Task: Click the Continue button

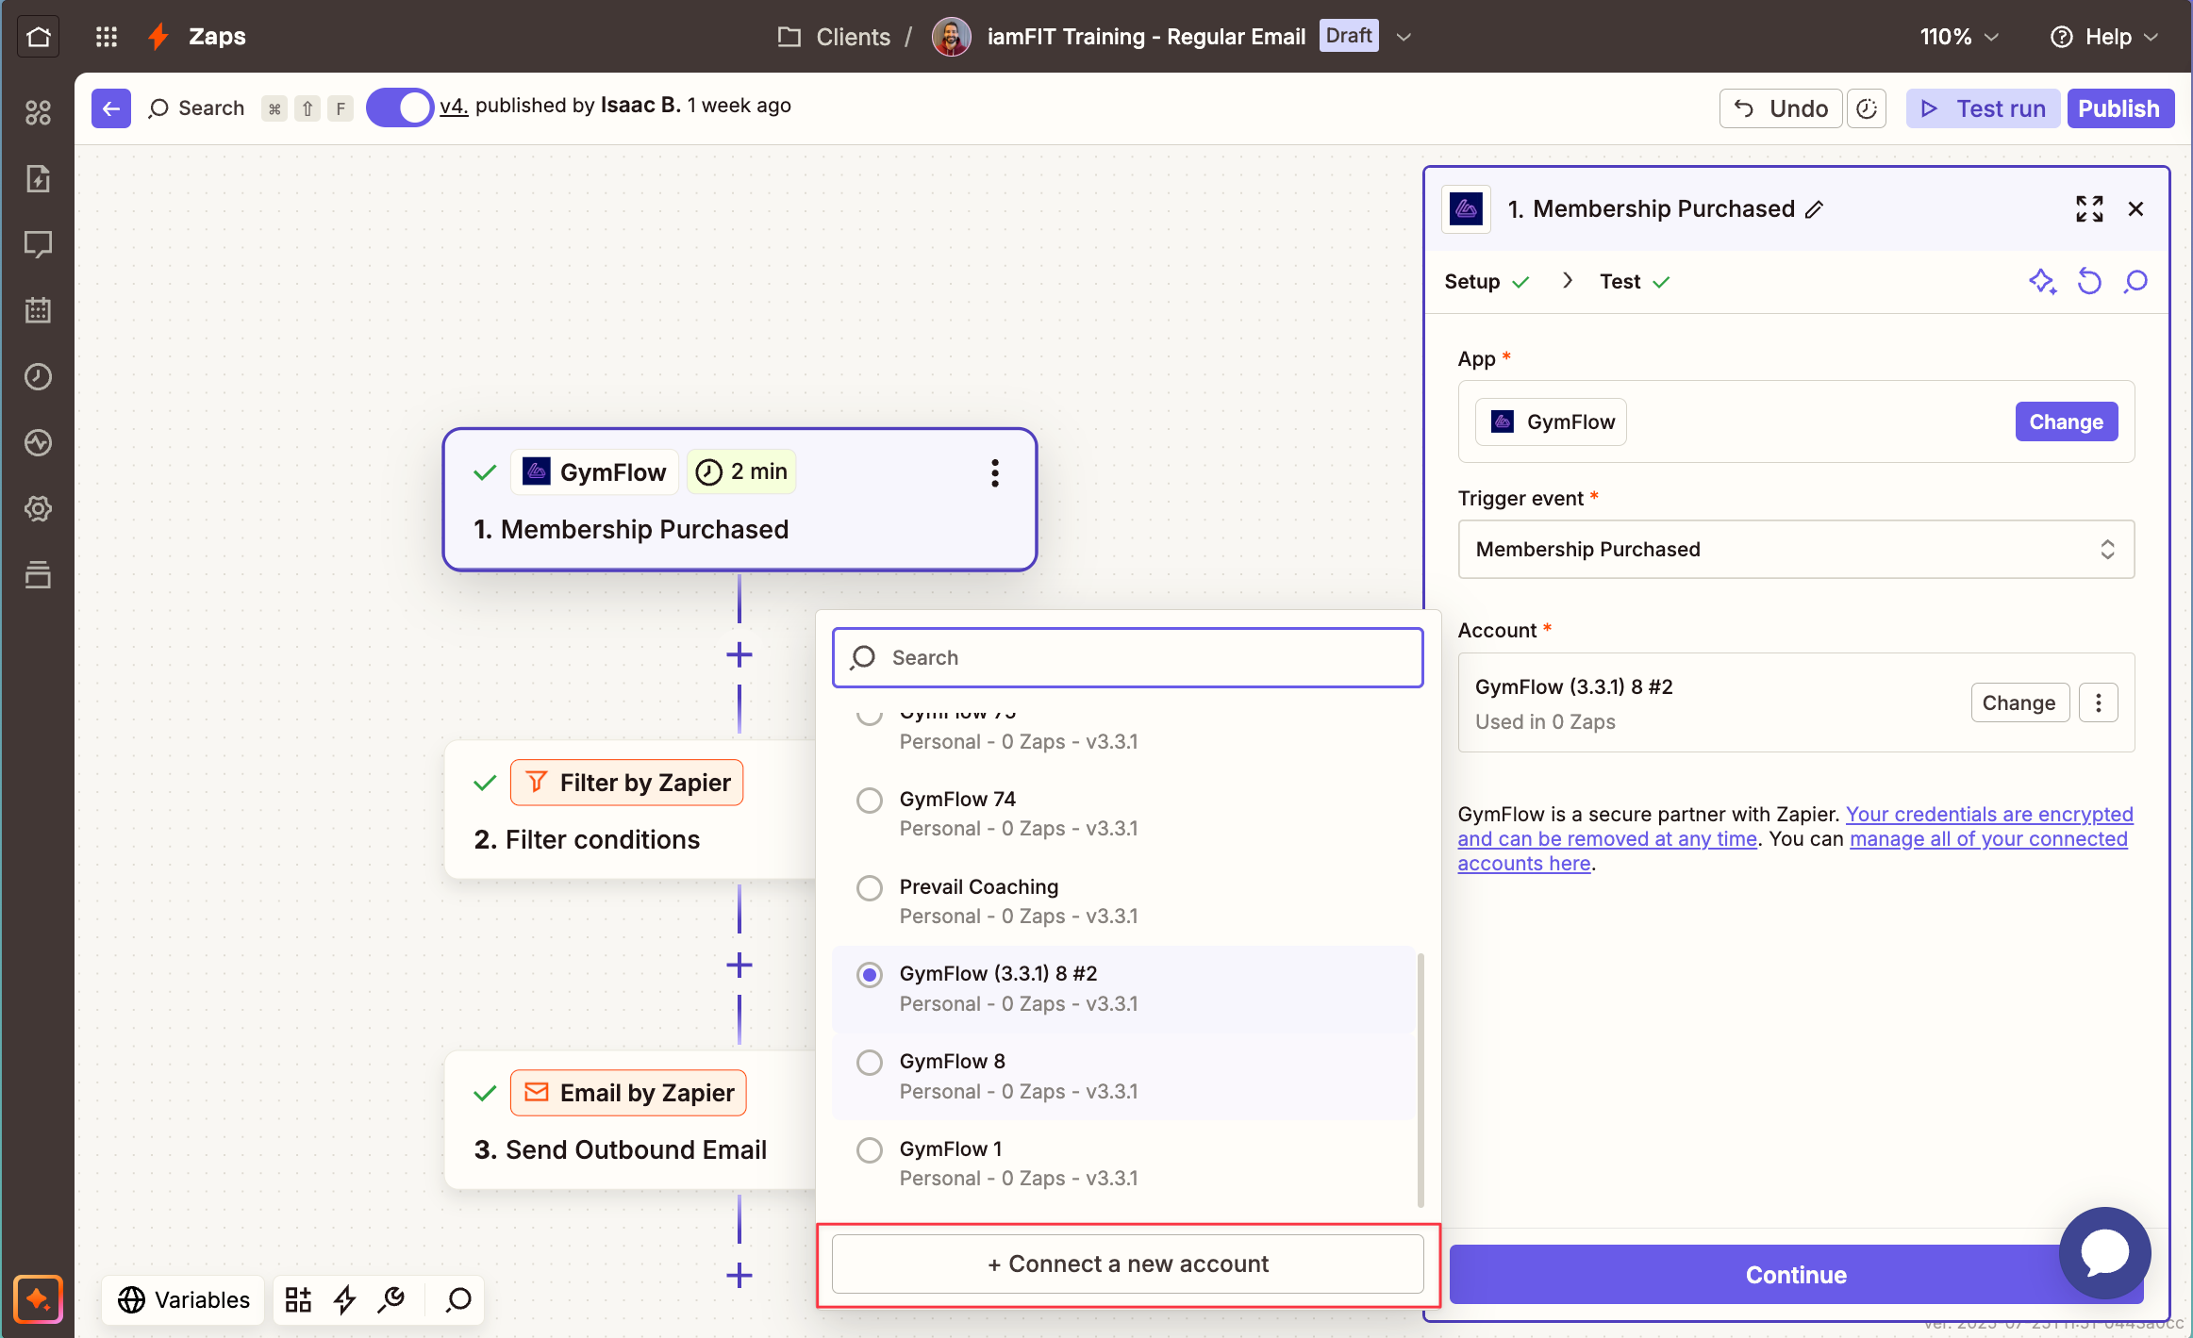Action: 1796,1275
